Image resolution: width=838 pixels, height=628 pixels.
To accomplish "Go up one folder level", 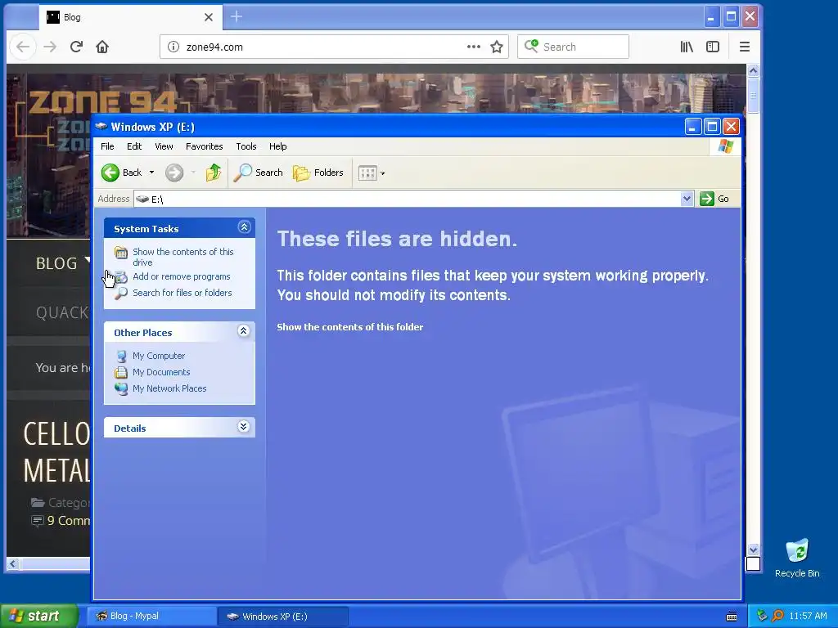I will (214, 173).
